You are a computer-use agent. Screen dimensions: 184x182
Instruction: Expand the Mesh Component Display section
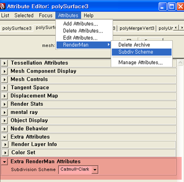coord(5,71)
